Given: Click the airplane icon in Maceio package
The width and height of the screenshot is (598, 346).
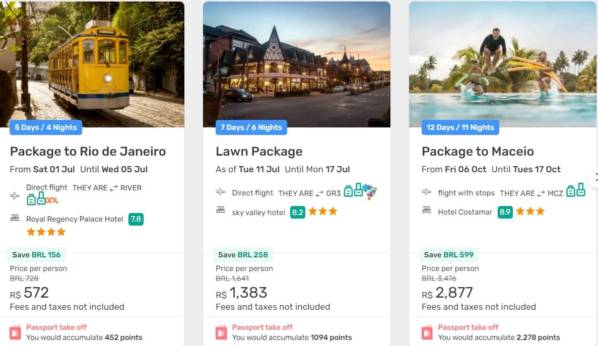Looking at the screenshot, I should (427, 192).
